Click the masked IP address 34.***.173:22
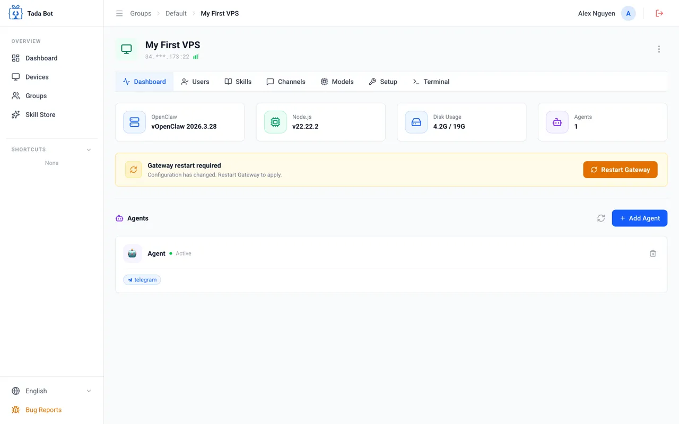The image size is (679, 424). point(167,57)
